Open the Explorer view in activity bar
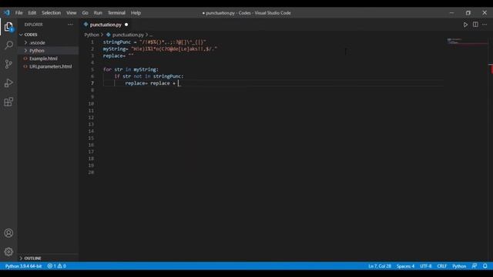Screen dimensions: 493x277 tap(8, 27)
